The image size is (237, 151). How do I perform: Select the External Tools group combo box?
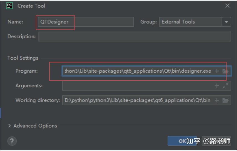(x=190, y=22)
